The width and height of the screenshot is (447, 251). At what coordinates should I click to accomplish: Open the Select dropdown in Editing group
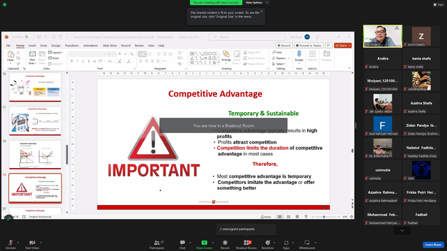tap(279, 63)
